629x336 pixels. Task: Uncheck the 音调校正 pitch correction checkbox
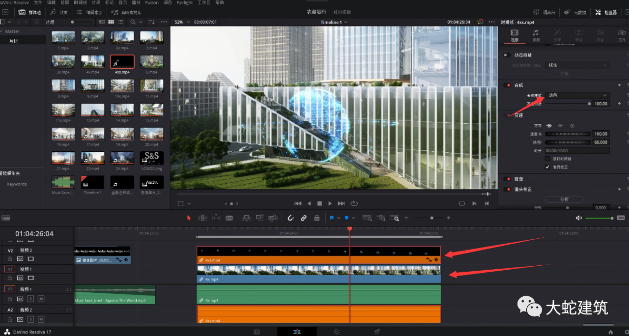pos(548,167)
